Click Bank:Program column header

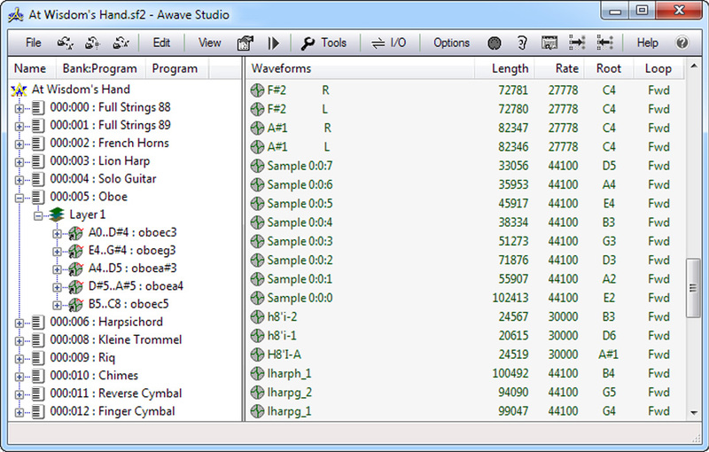click(x=100, y=69)
